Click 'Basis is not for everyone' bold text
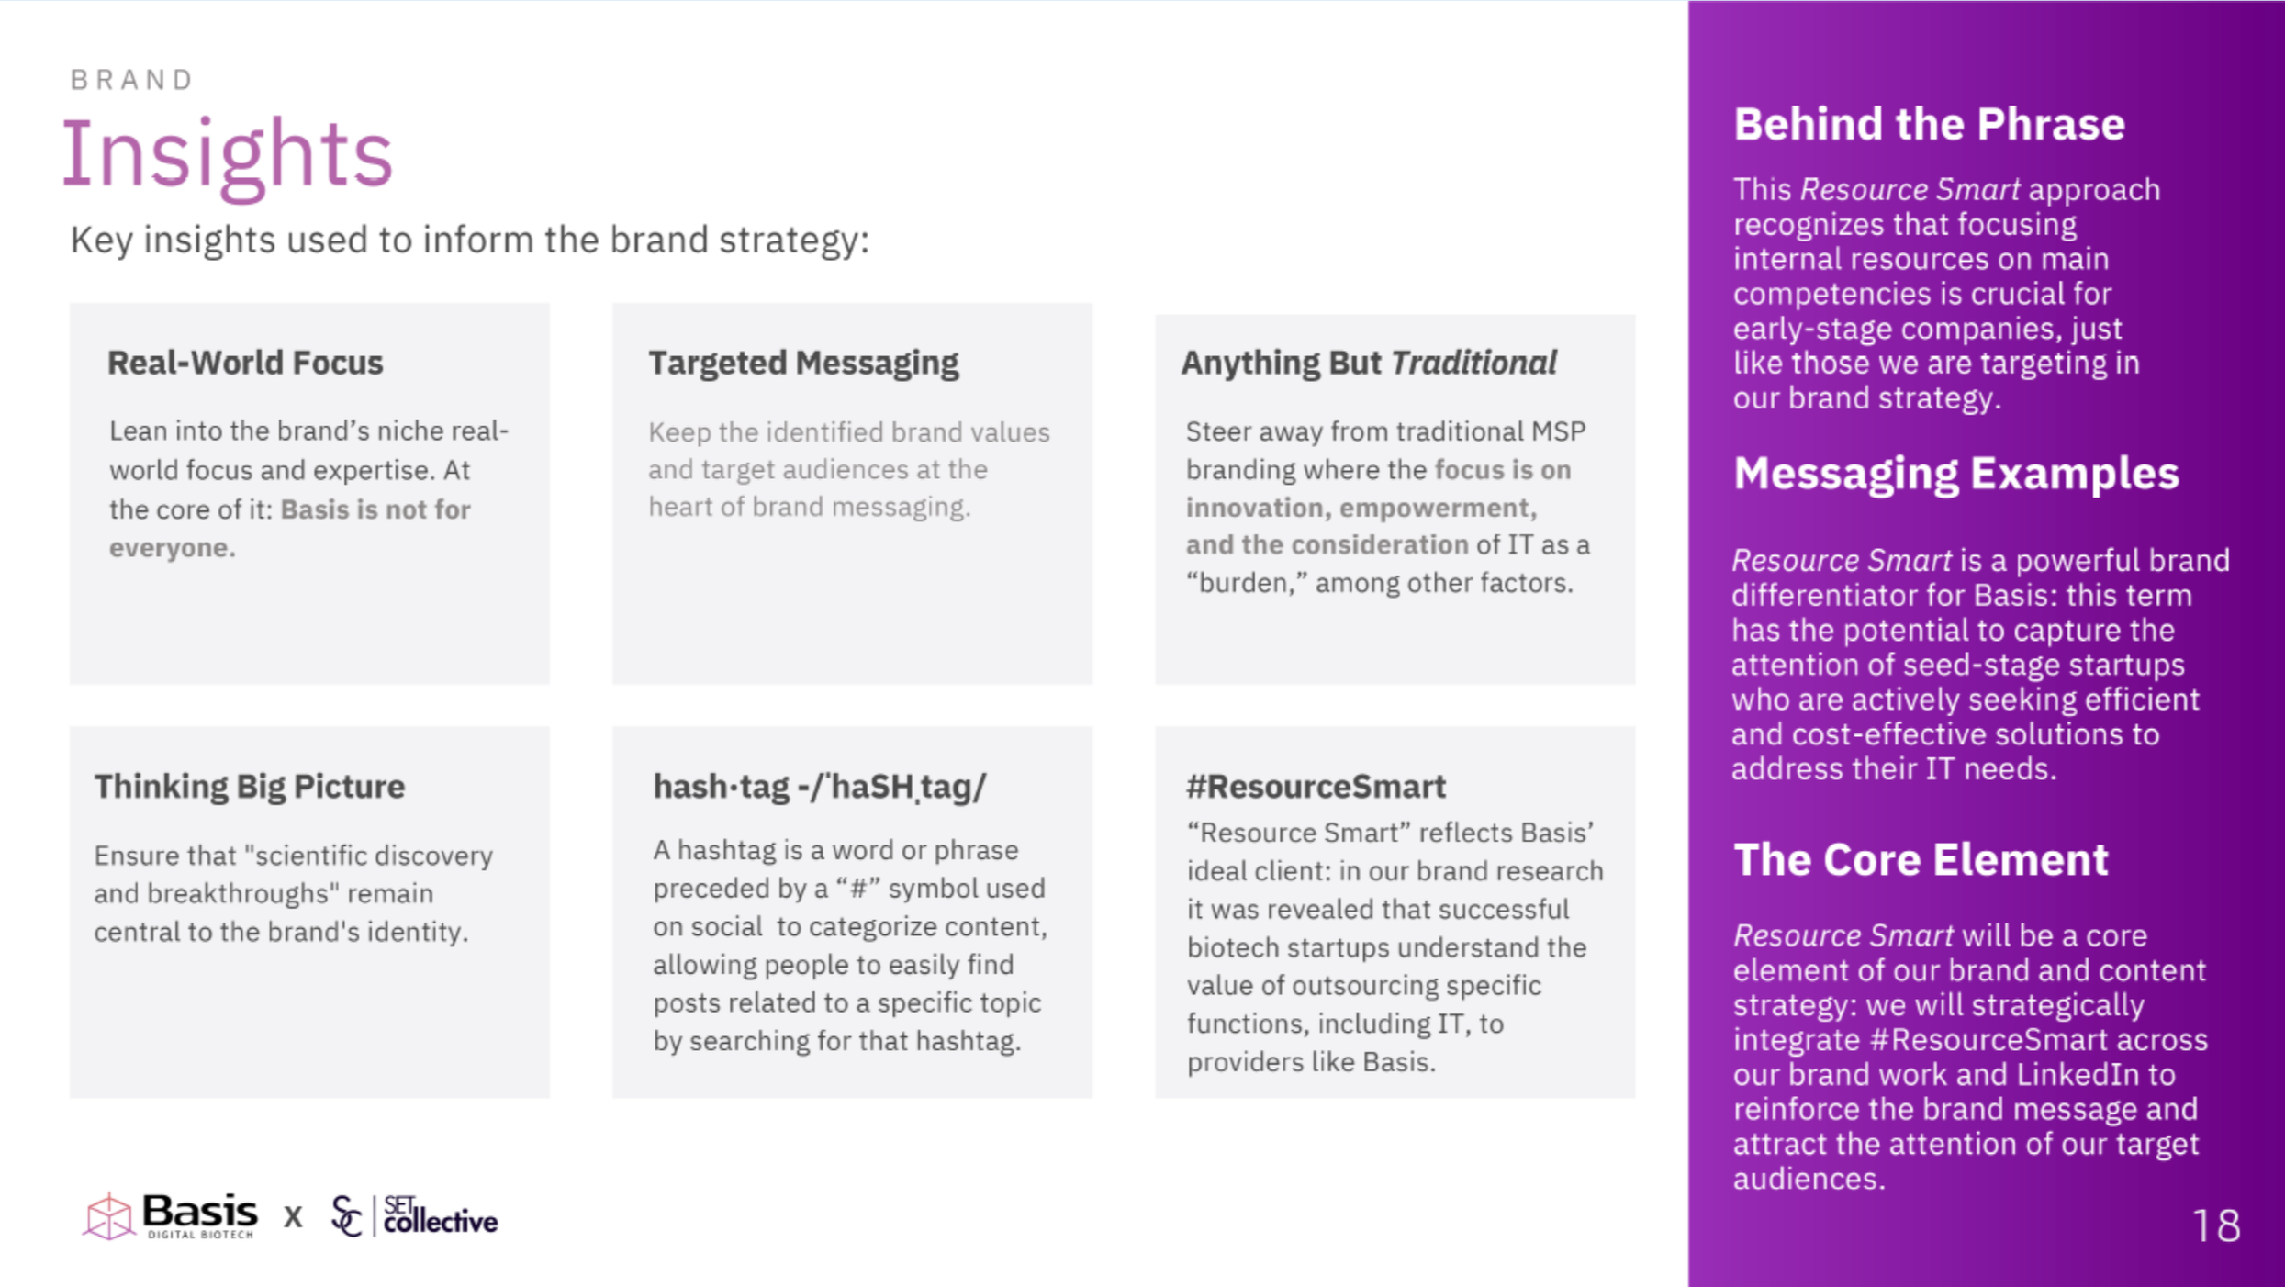 pyautogui.click(x=289, y=528)
